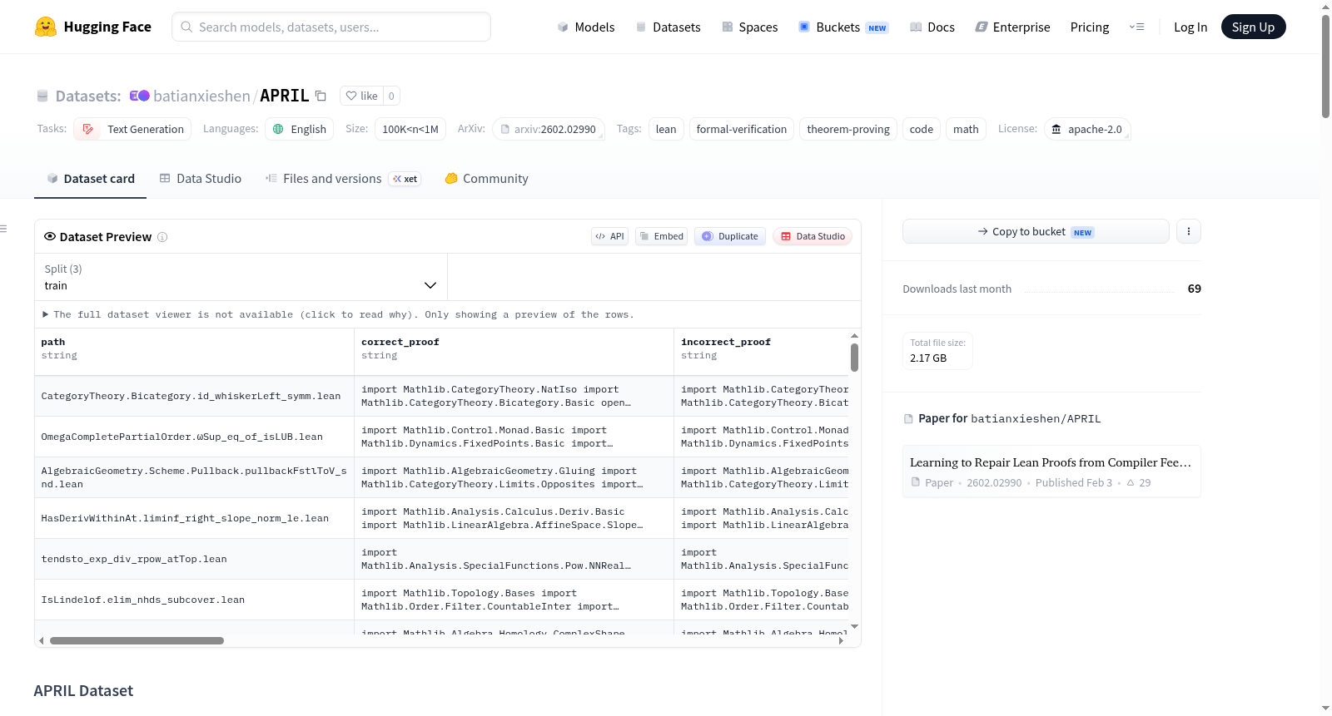Copy dataset name with copy icon

pos(321,96)
